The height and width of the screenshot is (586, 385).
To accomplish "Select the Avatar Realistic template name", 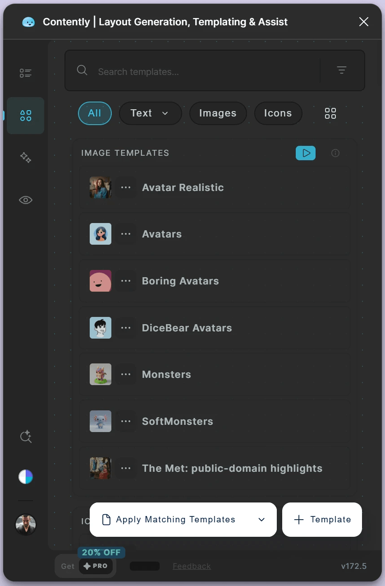I will (x=183, y=187).
